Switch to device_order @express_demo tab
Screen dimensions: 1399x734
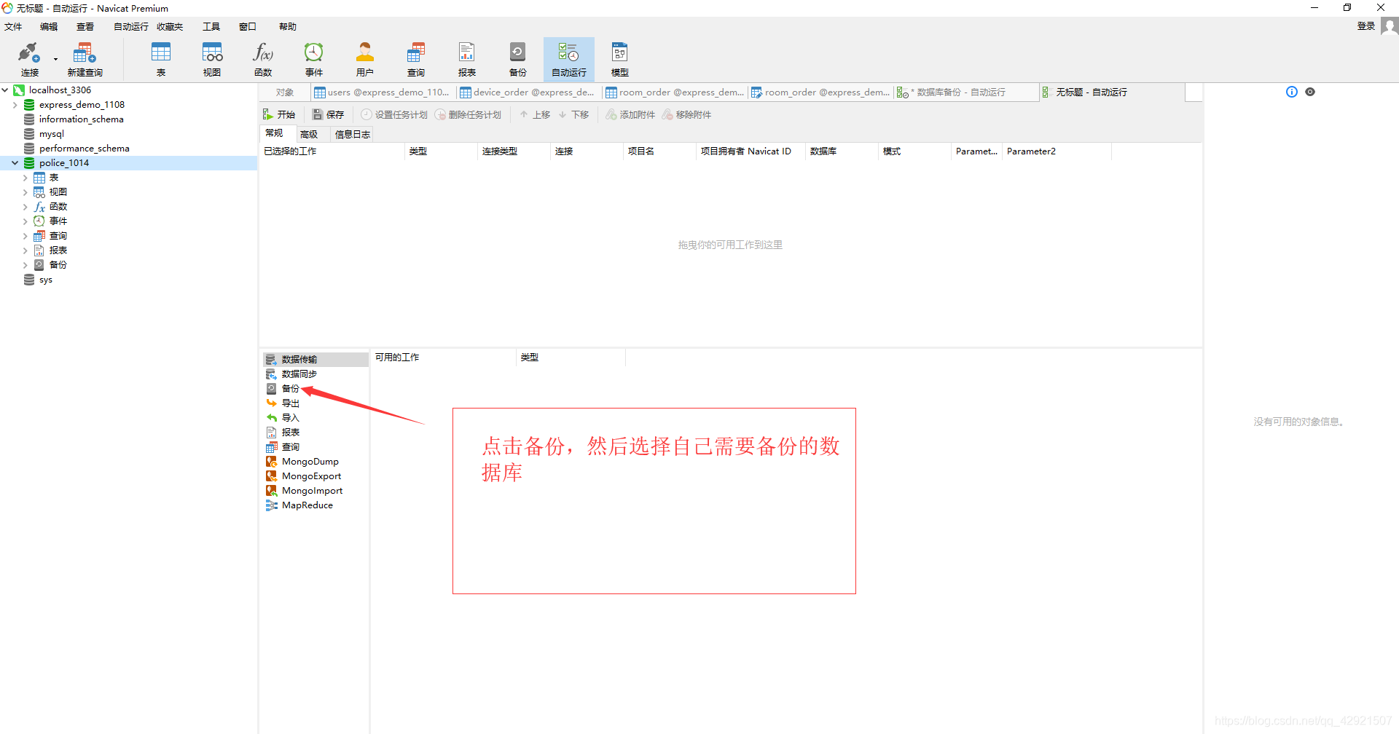click(x=528, y=92)
